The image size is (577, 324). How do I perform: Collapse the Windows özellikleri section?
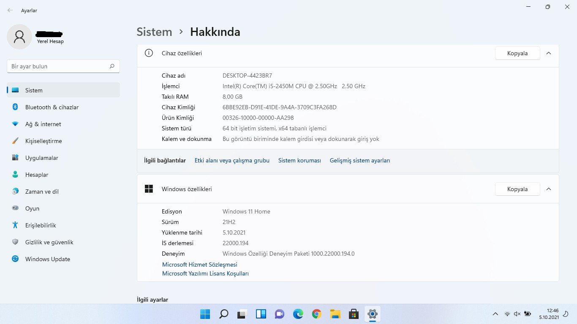[549, 189]
